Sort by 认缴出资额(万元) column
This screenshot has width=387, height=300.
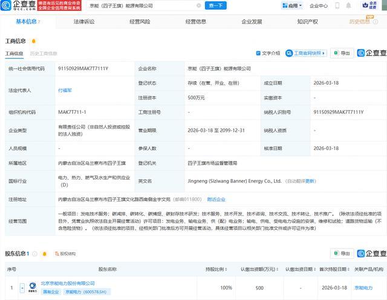[259, 269]
